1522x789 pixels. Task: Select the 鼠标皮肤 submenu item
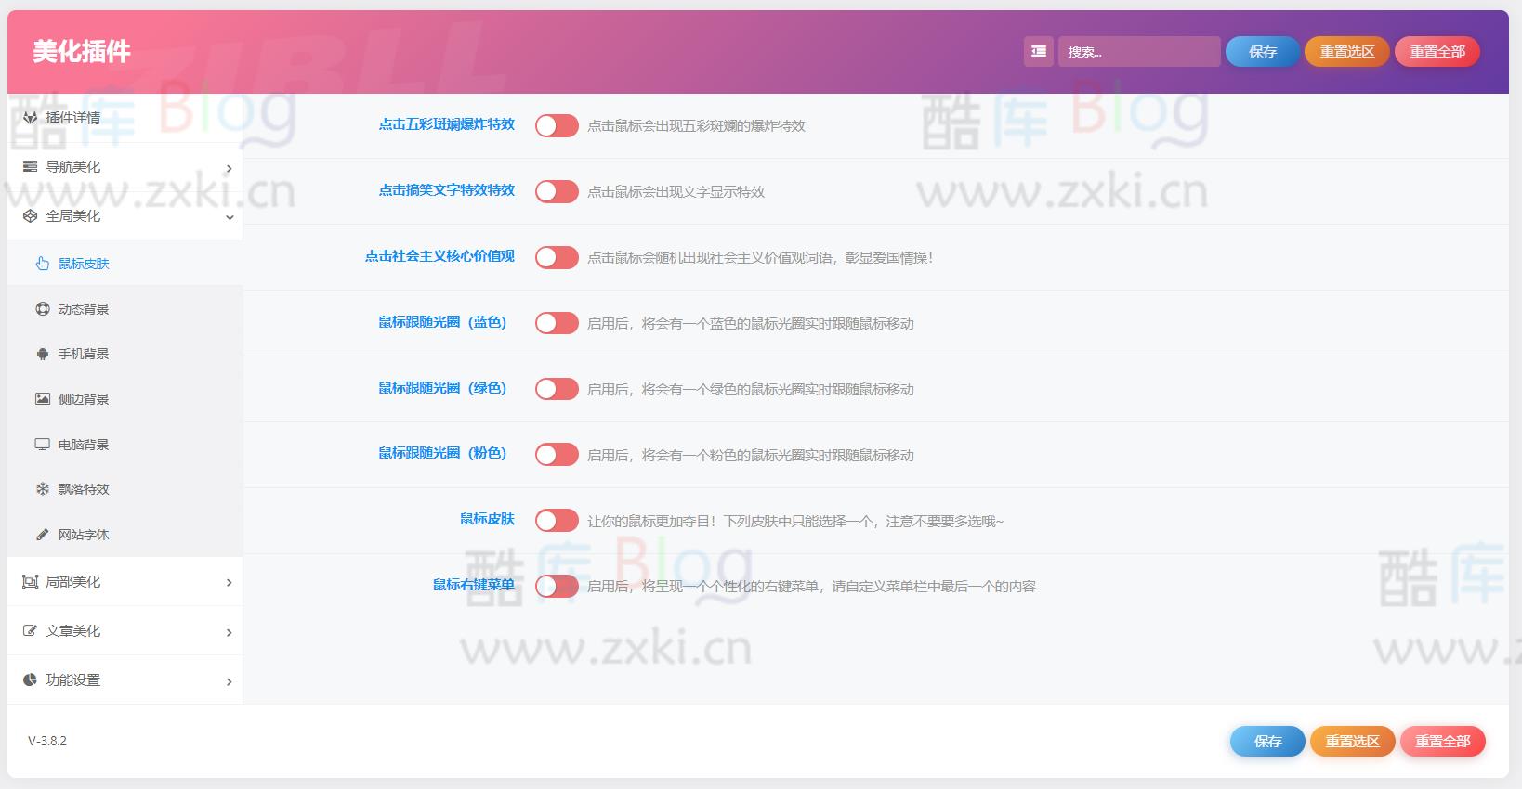[x=125, y=264]
